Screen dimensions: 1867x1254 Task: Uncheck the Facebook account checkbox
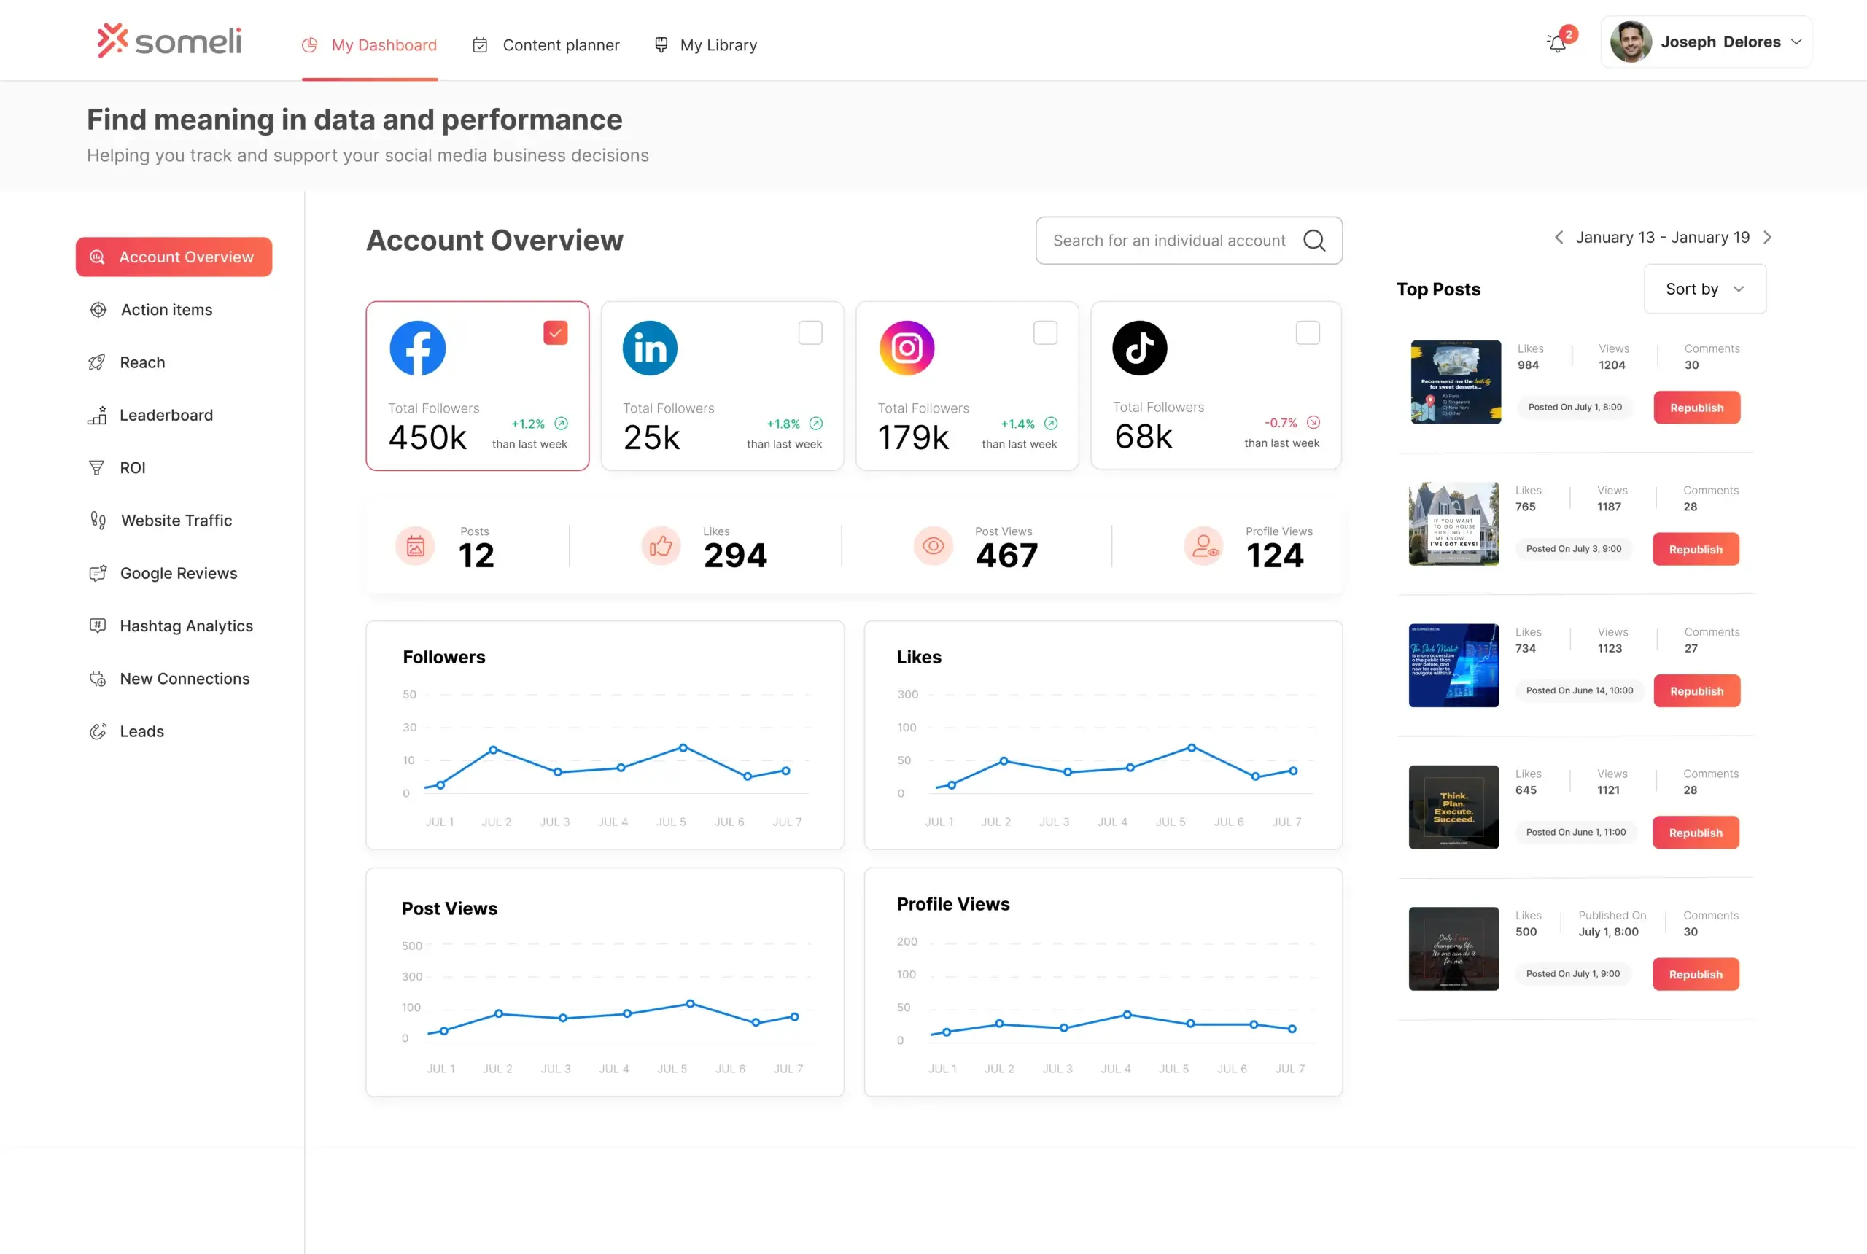pyautogui.click(x=555, y=332)
